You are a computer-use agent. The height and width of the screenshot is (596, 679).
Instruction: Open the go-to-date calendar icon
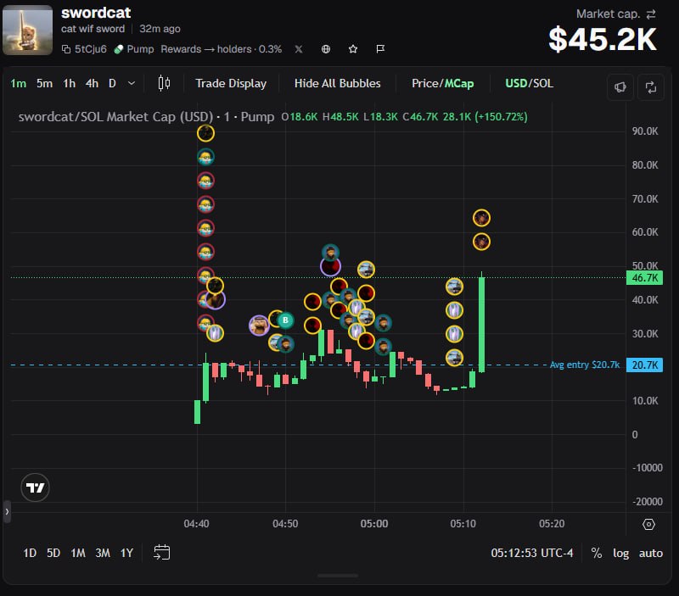tap(162, 552)
